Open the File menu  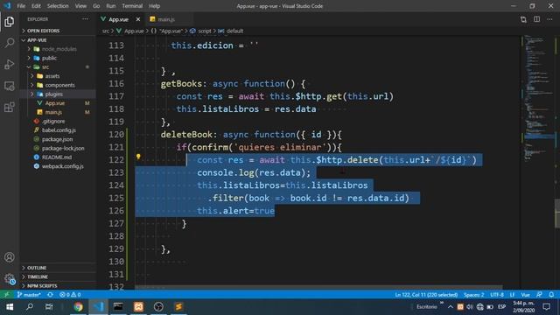(21, 6)
